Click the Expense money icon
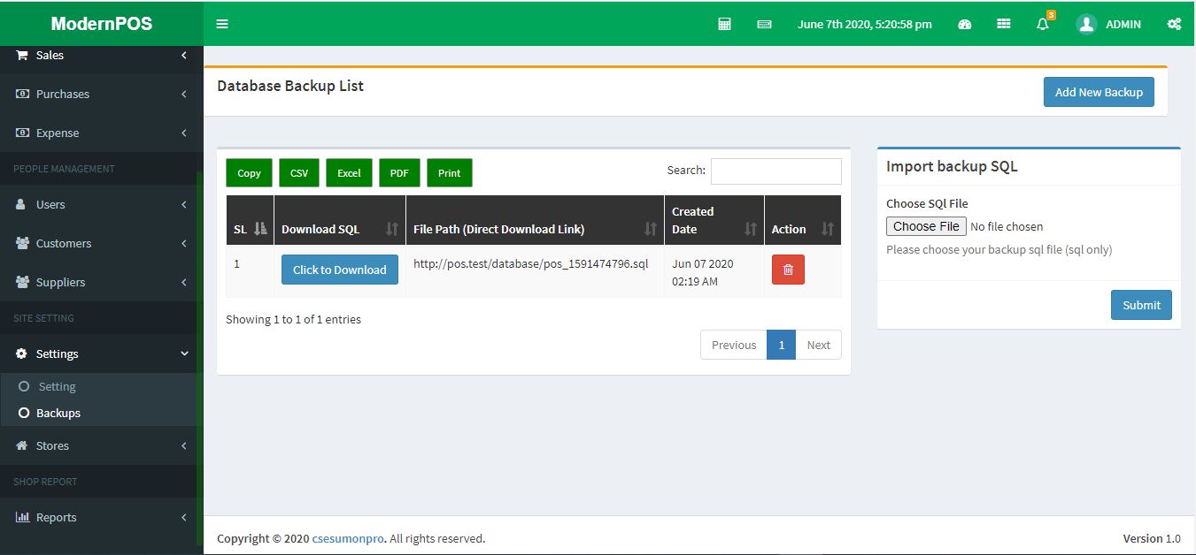This screenshot has height=555, width=1196. point(22,133)
